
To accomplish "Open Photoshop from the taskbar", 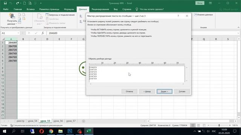I will click(70, 131).
